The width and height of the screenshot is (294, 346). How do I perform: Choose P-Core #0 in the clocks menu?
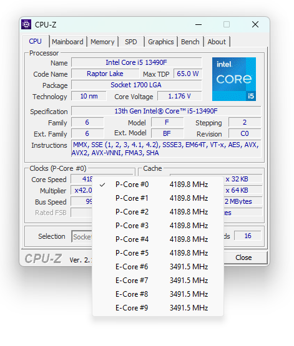click(158, 185)
